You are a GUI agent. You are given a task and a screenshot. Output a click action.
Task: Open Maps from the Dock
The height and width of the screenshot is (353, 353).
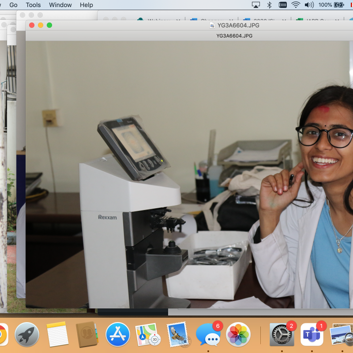point(148,334)
